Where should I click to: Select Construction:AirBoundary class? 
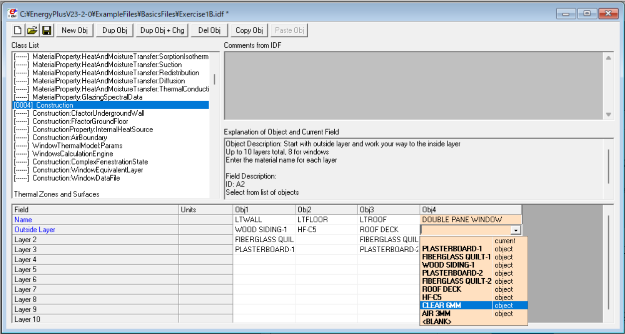pos(111,138)
